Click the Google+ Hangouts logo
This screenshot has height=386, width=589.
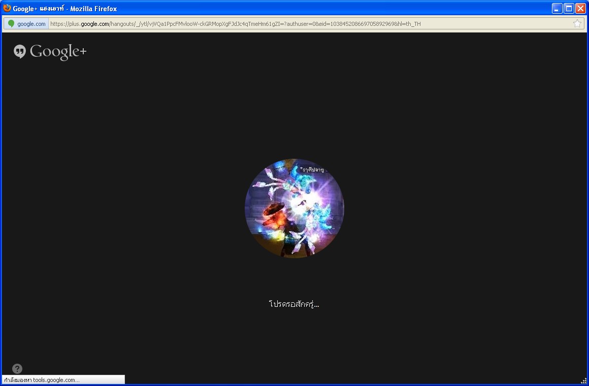(50, 52)
